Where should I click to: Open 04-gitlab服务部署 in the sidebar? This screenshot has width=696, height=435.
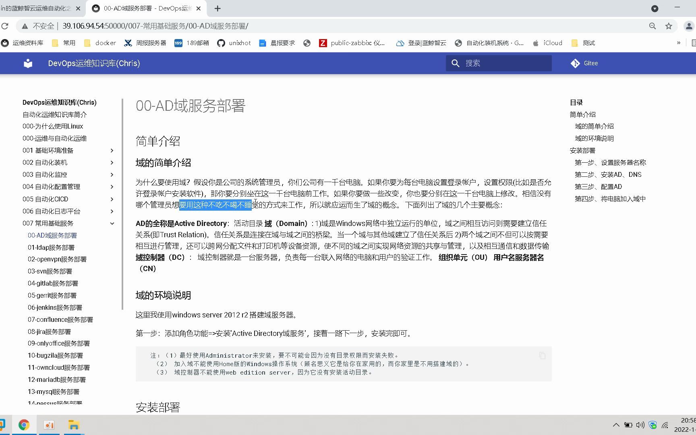tap(53, 284)
